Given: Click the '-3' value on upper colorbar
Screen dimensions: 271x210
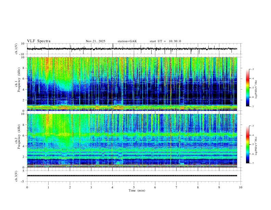Looking at the screenshot, I should (x=253, y=69).
